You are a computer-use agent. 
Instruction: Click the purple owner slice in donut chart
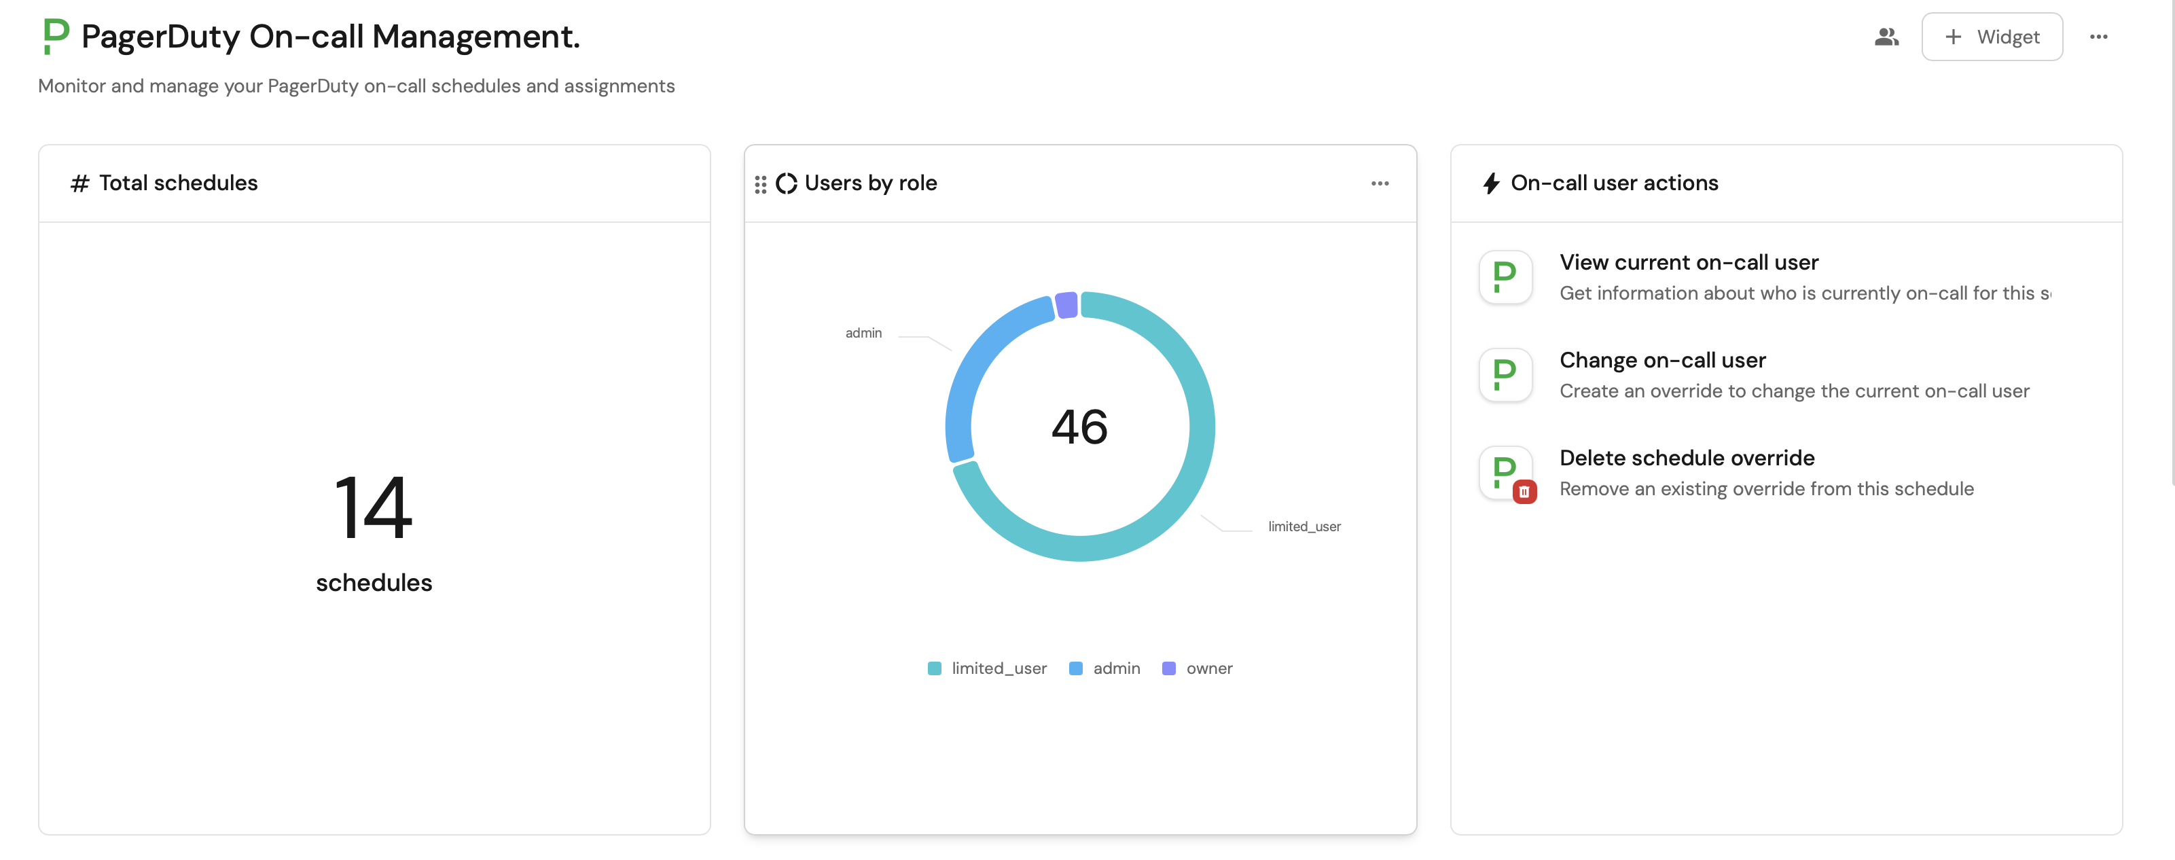point(1066,305)
